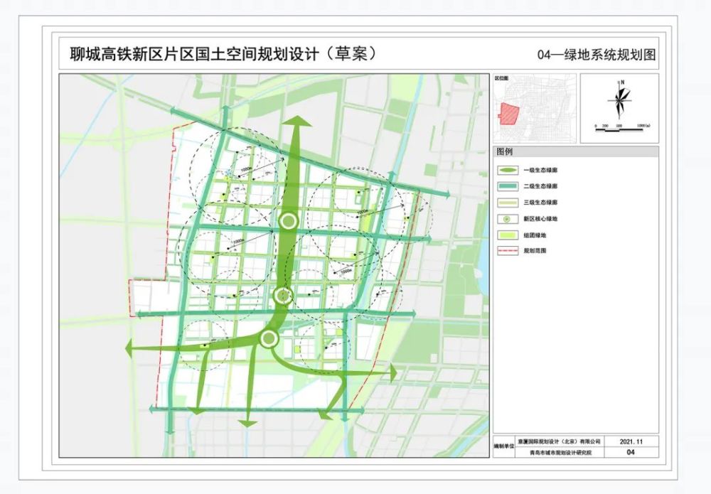This screenshot has height=494, width=711.
Task: Click the central core green node on the map
Action: point(287,220)
